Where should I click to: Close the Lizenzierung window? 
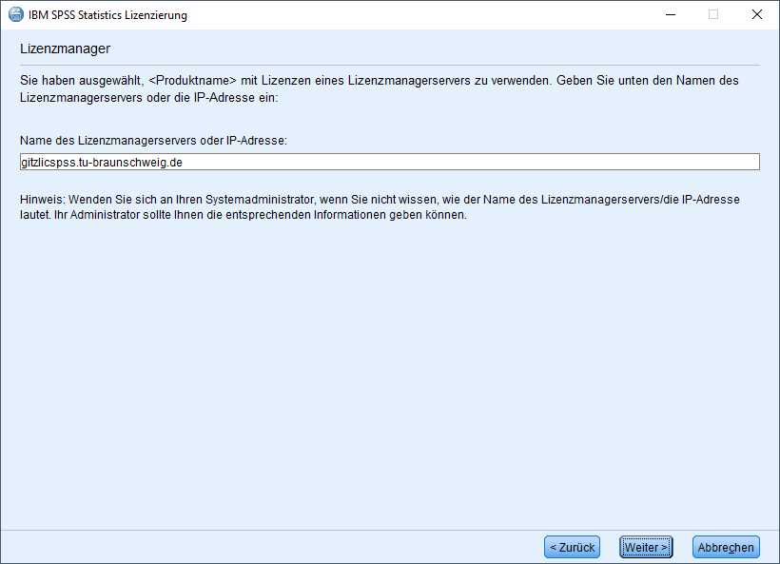click(x=756, y=14)
